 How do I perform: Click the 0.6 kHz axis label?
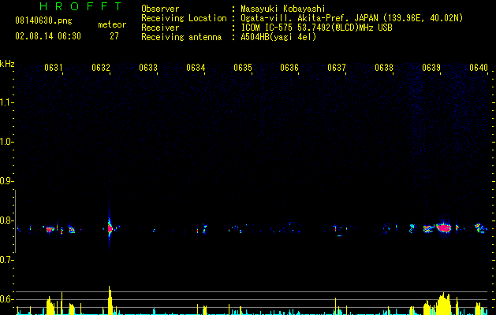click(x=6, y=299)
